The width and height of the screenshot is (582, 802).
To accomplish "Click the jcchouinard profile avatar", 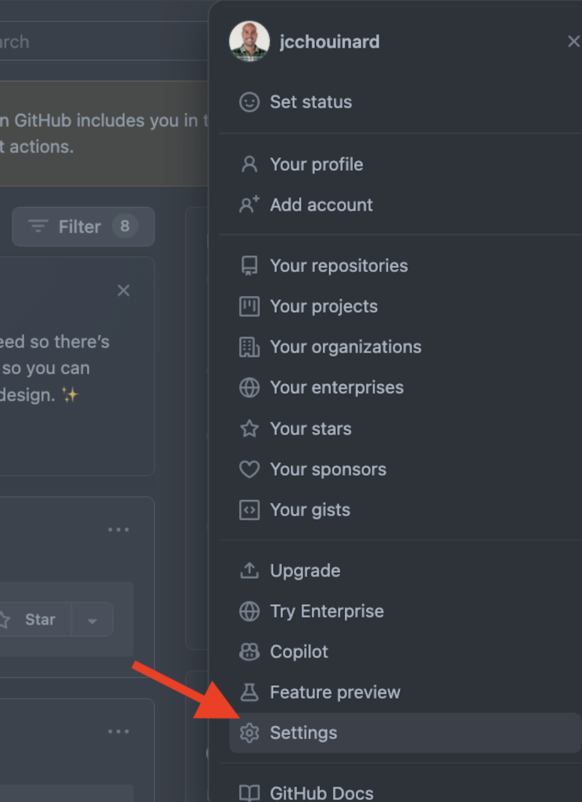I will (249, 42).
